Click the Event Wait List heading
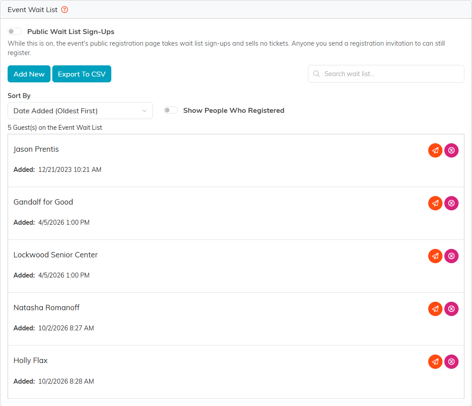Image resolution: width=472 pixels, height=406 pixels. point(33,10)
